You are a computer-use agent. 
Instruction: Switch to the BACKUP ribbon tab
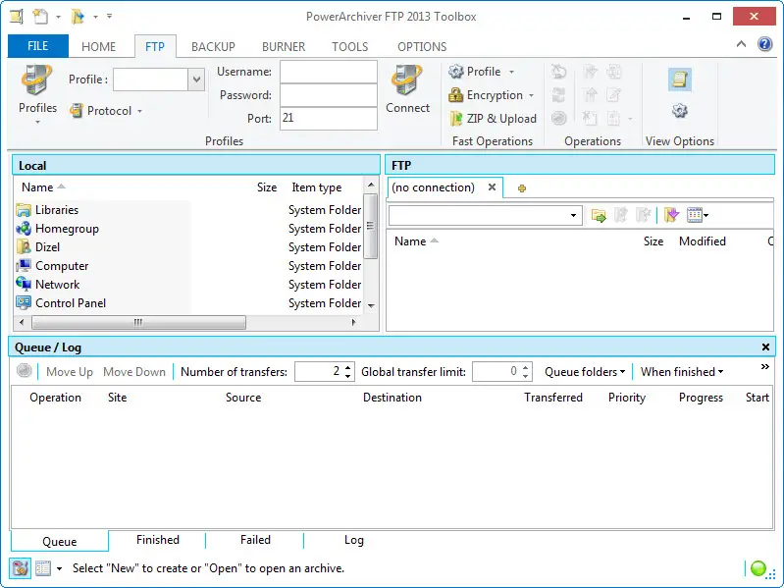pyautogui.click(x=213, y=46)
